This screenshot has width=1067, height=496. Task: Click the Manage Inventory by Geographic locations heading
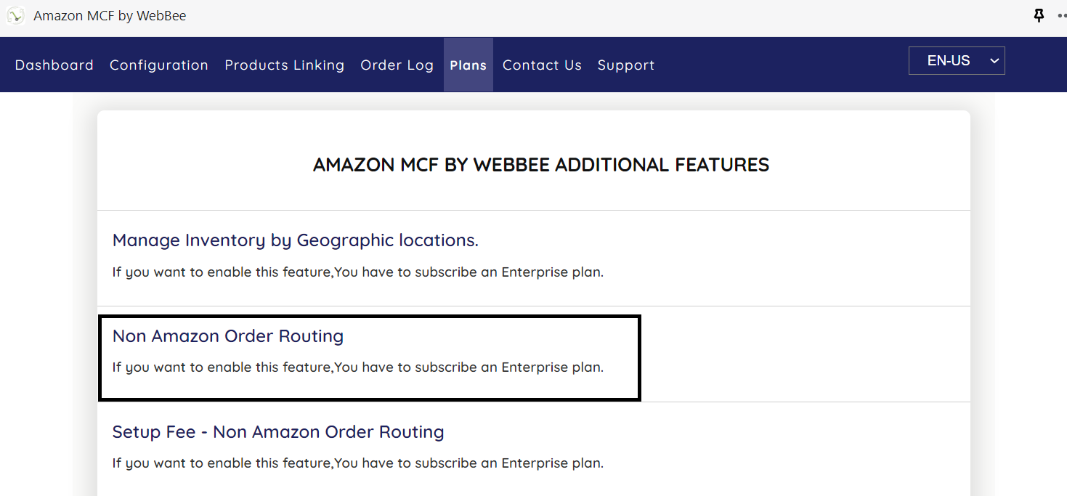(296, 240)
